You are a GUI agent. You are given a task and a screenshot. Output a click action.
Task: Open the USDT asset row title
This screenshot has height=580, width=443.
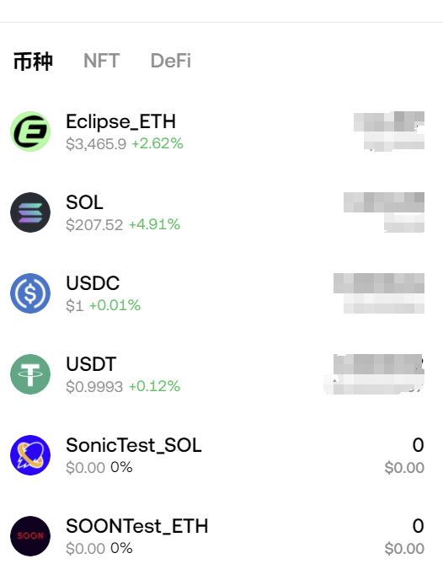coord(91,364)
